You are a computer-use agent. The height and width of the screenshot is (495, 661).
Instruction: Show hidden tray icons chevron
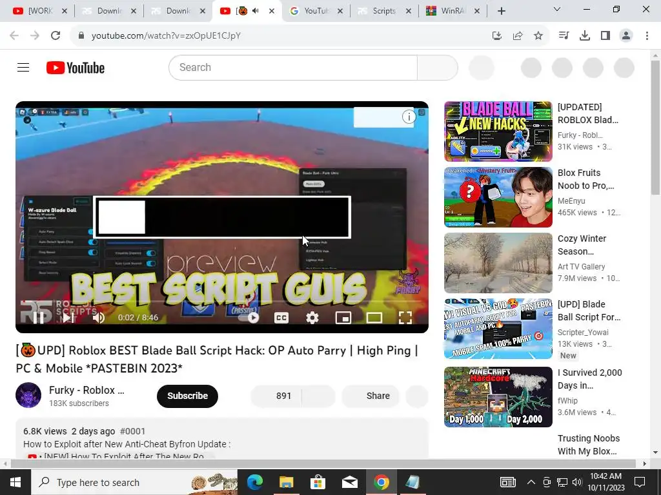pos(531,482)
